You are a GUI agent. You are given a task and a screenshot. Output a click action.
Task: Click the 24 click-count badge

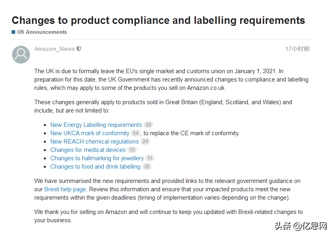[x=145, y=142]
